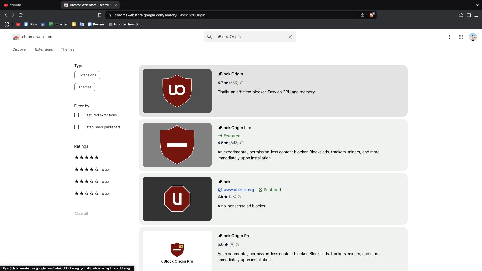Select the Extensions type filter chip
The image size is (482, 271).
pyautogui.click(x=87, y=75)
